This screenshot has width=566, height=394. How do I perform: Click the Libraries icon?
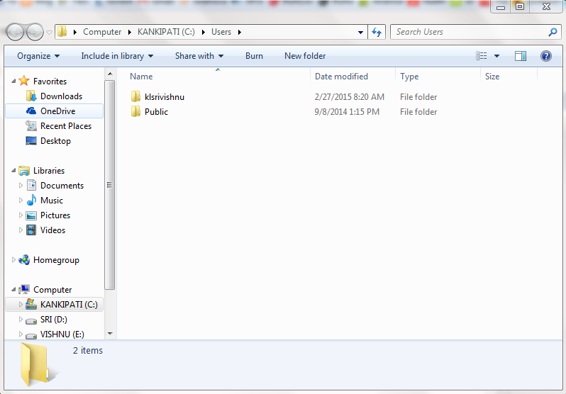[x=24, y=170]
